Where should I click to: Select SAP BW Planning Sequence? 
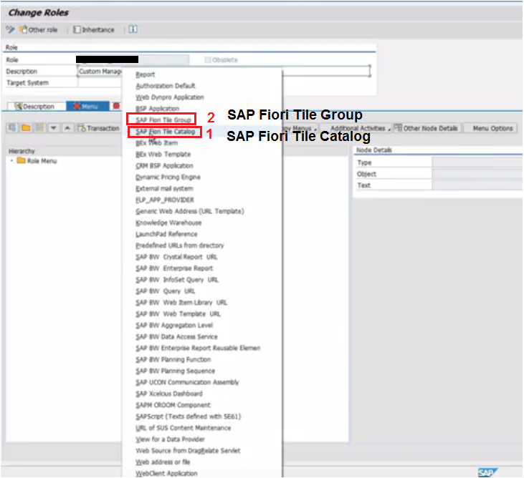176,371
